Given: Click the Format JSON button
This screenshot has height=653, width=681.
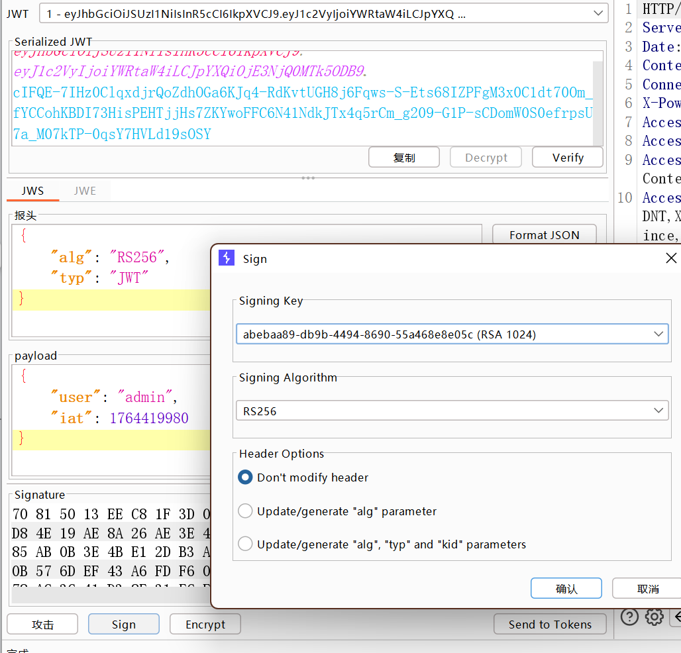Looking at the screenshot, I should tap(544, 235).
